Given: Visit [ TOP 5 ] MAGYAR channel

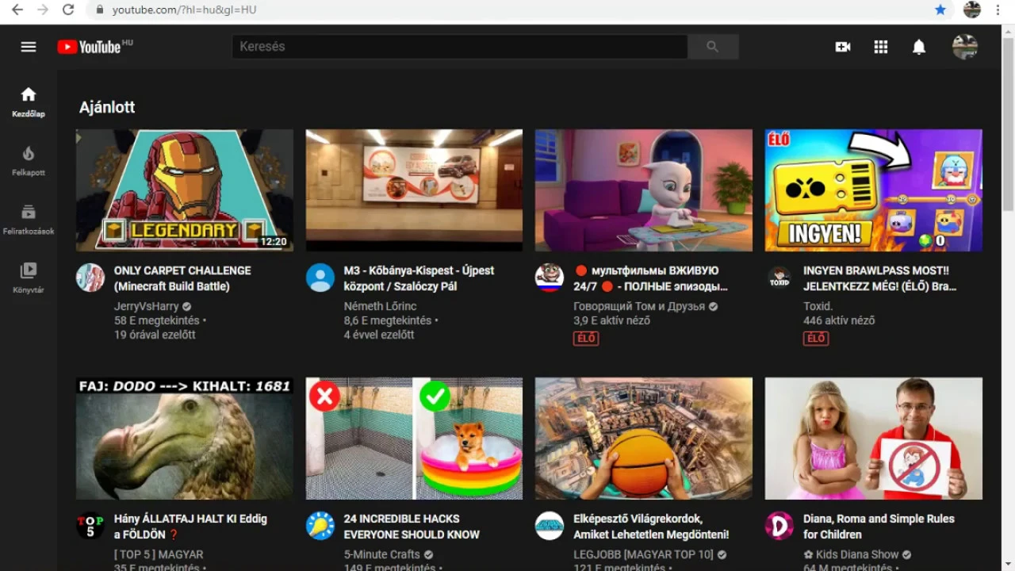Looking at the screenshot, I should point(159,554).
